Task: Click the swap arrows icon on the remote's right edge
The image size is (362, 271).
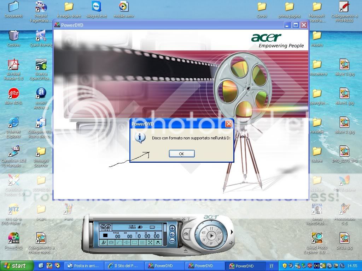Action: [x=231, y=243]
